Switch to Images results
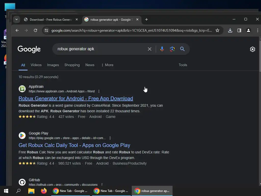This screenshot has width=261, height=196. tap(53, 65)
